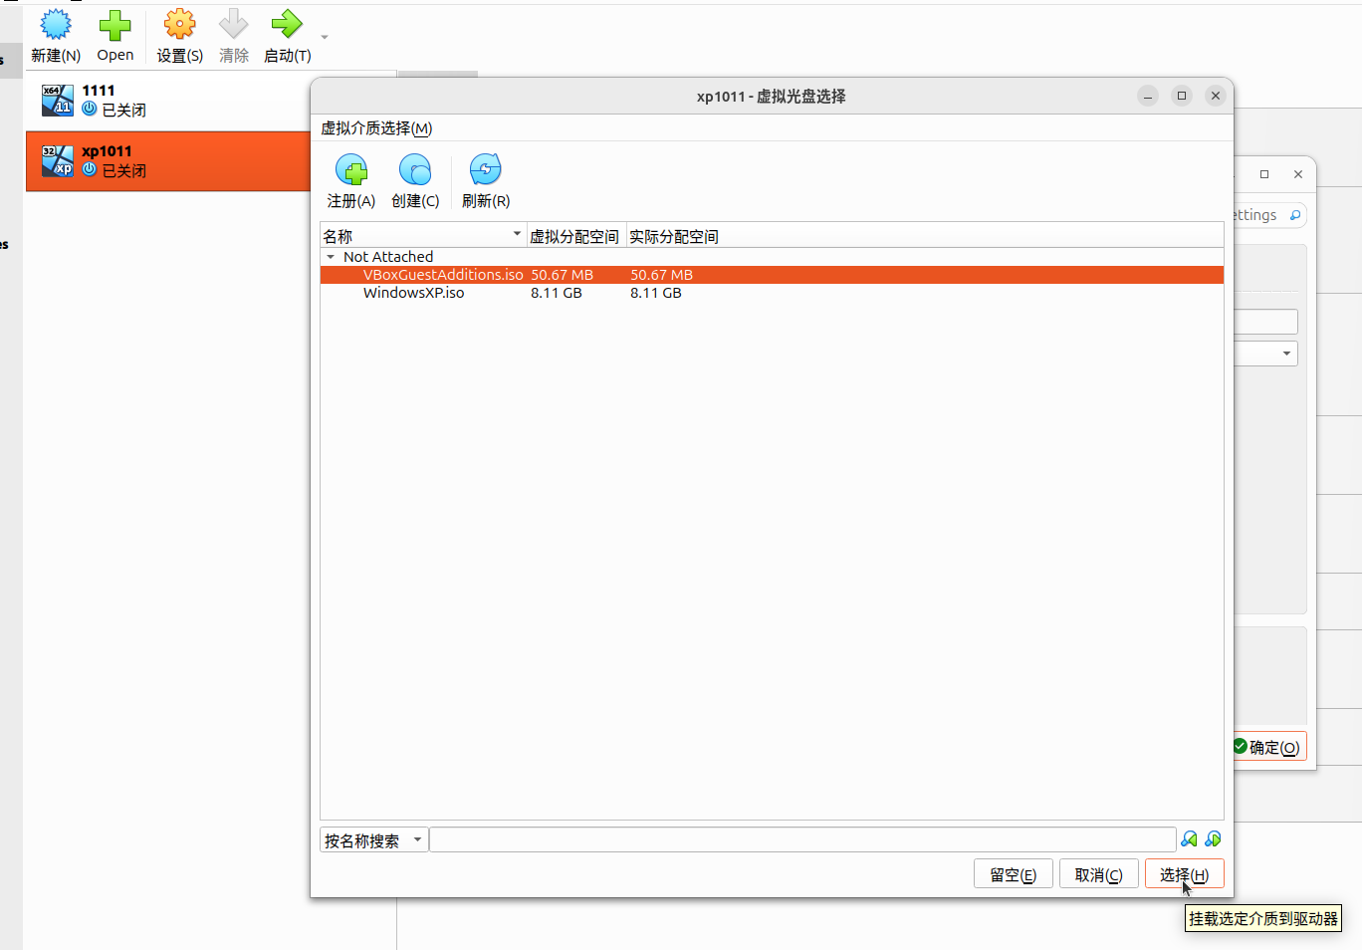Select WindowsXP.iso in the list
1362x950 pixels.
[x=772, y=293]
